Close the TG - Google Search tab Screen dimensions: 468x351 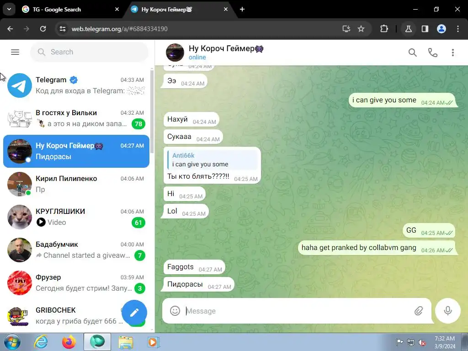(117, 9)
